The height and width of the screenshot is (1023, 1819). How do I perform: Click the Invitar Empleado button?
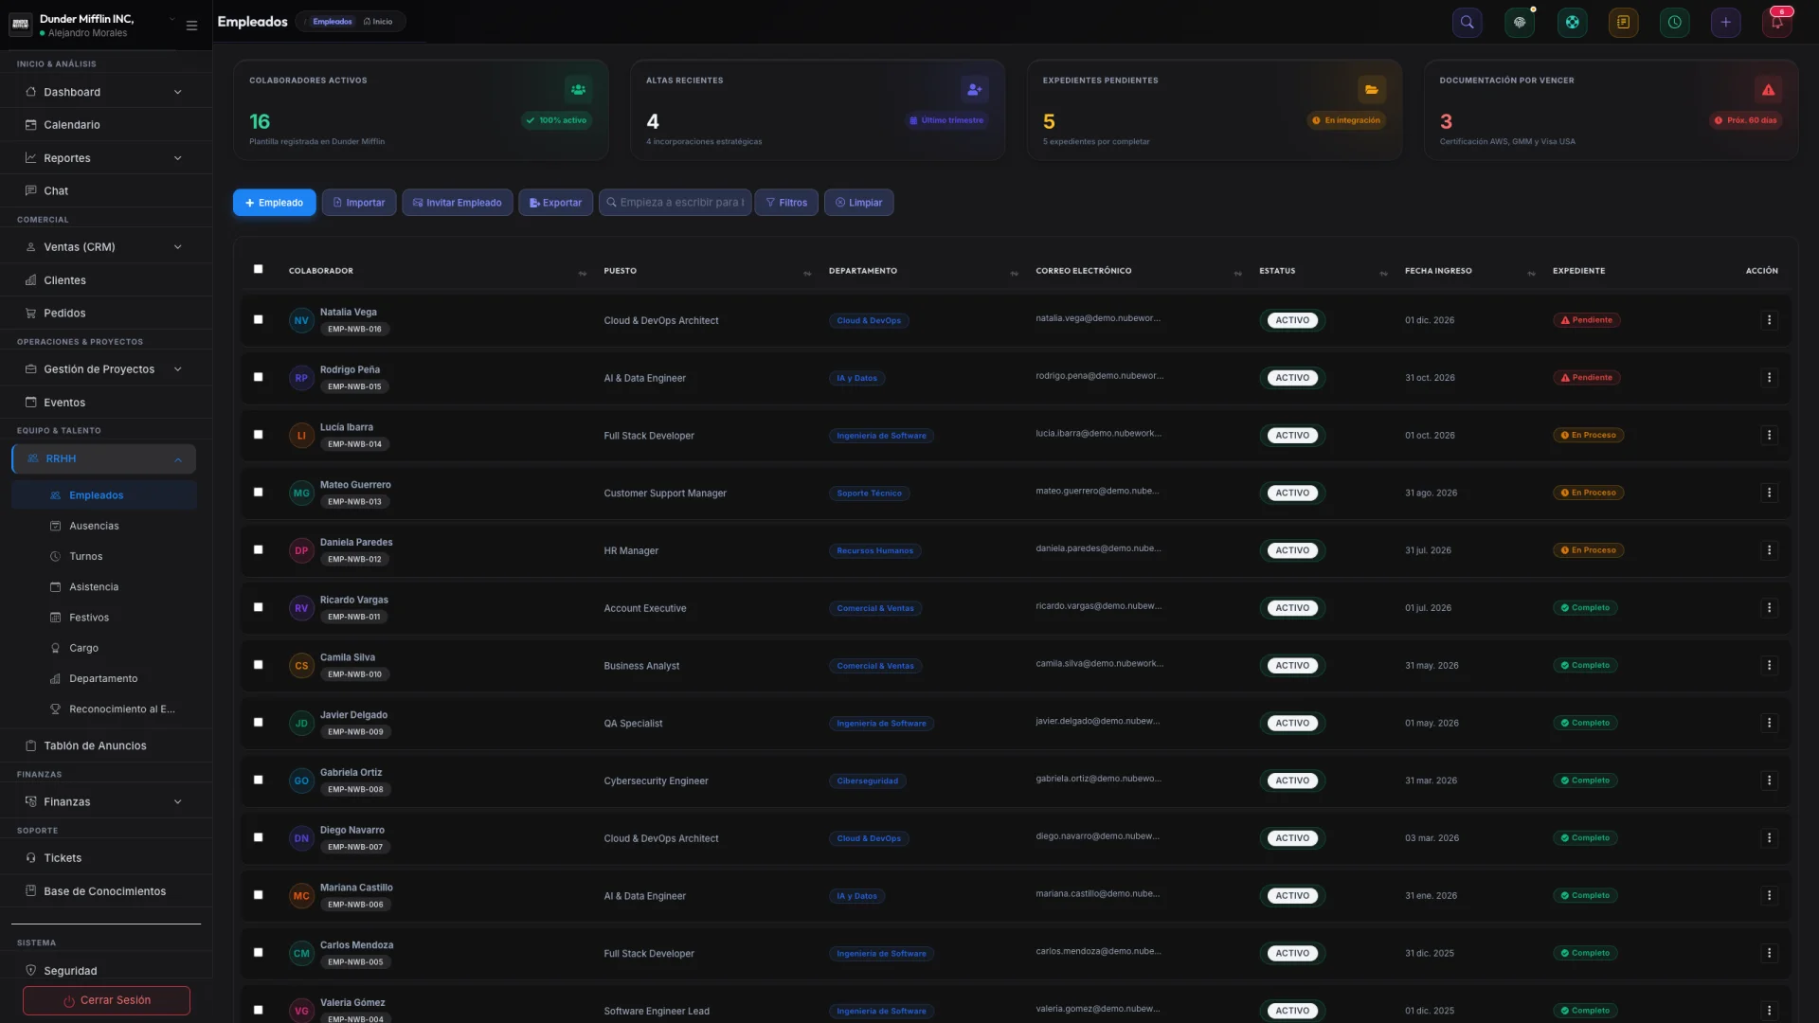[457, 203]
